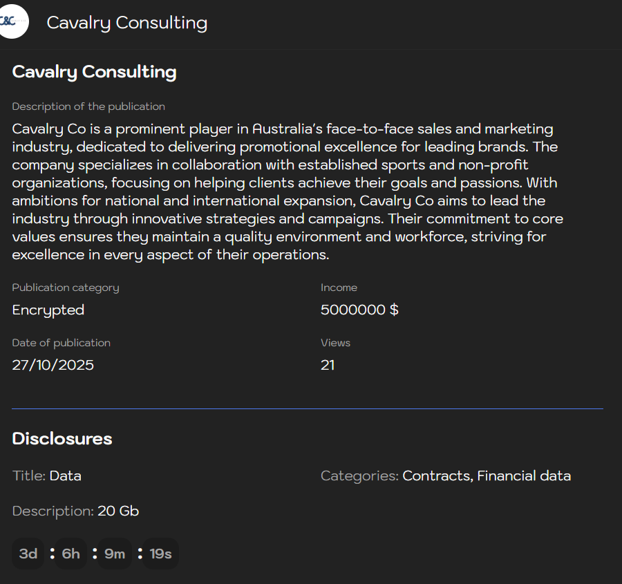The image size is (622, 584).
Task: Select the Financial data category tag
Action: [x=523, y=475]
